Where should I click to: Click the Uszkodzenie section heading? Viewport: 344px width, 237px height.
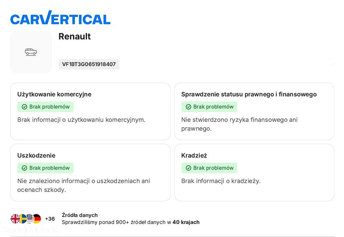(36, 155)
